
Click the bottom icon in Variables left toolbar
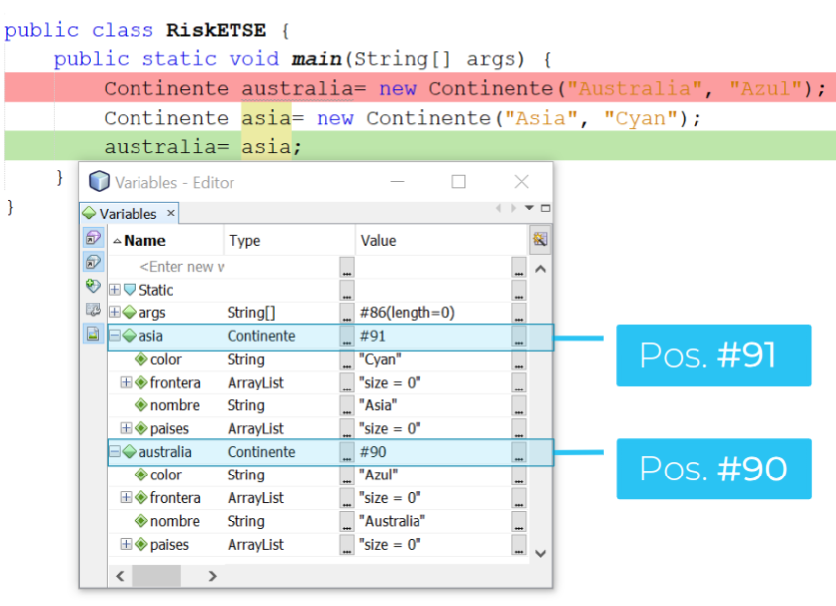coord(93,334)
